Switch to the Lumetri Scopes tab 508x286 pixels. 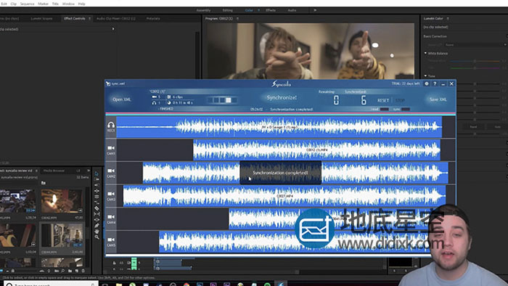pyautogui.click(x=41, y=18)
